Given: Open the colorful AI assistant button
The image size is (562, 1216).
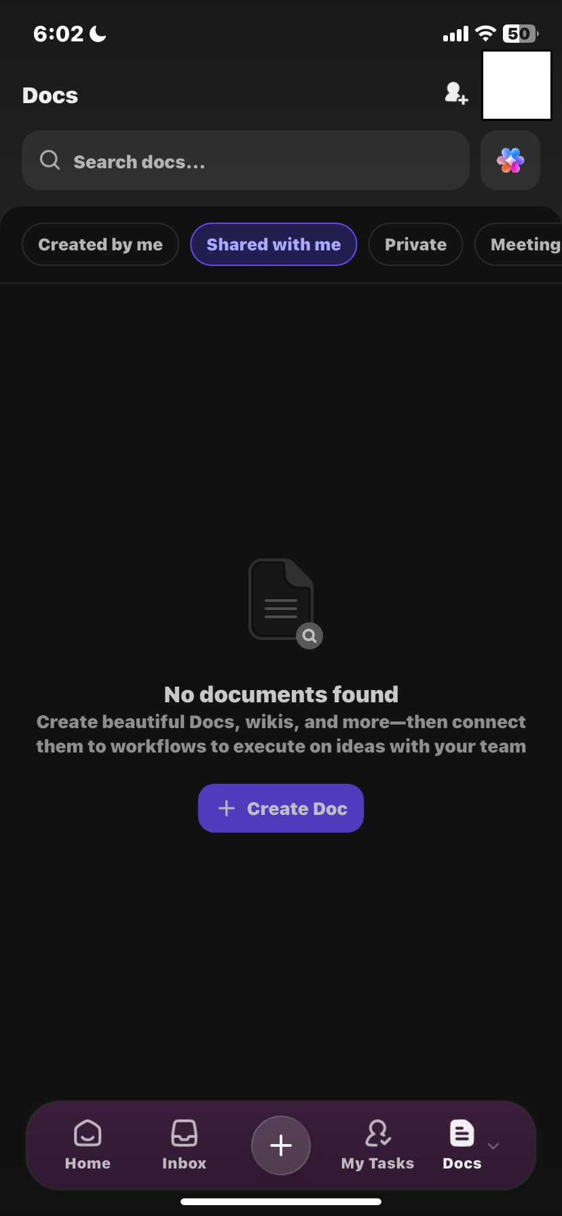Looking at the screenshot, I should [510, 160].
